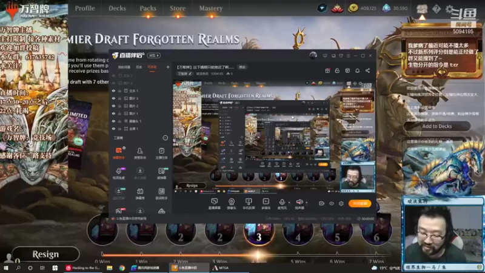Viewport: 485px width, 273px height.
Task: Open the 虚拟形象 tool icon
Action: (x=118, y=194)
